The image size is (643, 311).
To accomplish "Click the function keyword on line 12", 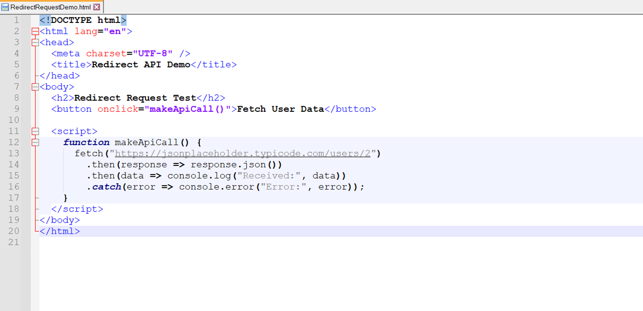I will coord(86,142).
